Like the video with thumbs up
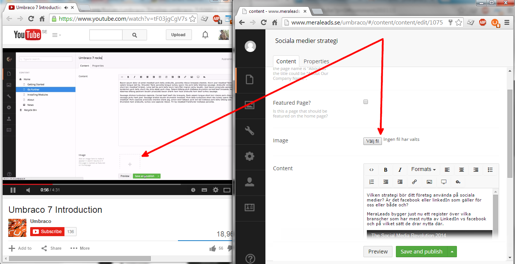This screenshot has width=515, height=264. click(x=213, y=248)
